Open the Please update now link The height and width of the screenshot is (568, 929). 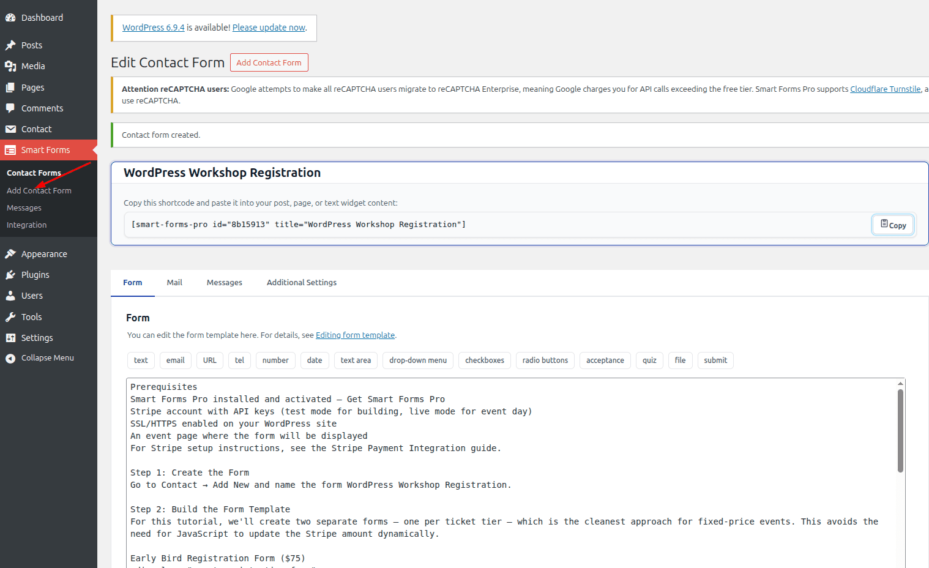tap(269, 27)
